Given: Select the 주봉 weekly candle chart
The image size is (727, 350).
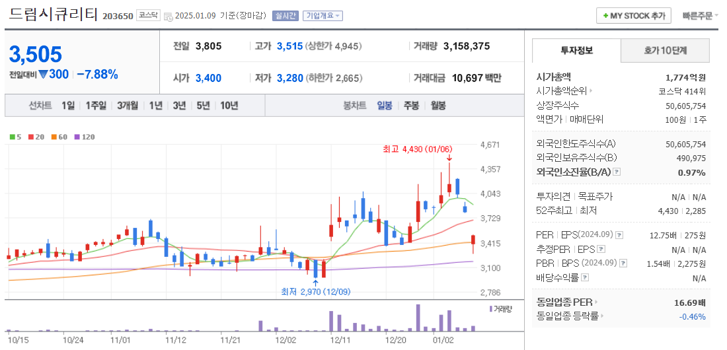Looking at the screenshot, I should pos(411,106).
